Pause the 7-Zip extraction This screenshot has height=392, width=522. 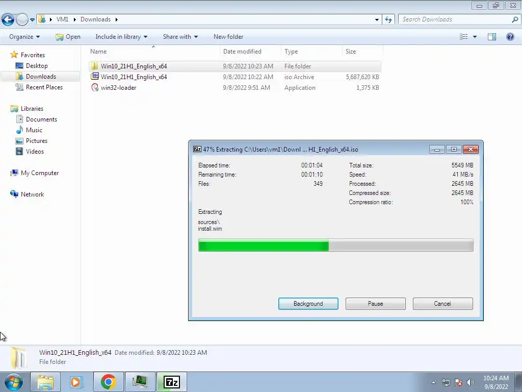(376, 304)
